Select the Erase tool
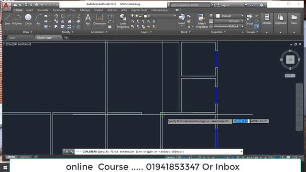This screenshot has width=306, height=172. tap(78, 16)
